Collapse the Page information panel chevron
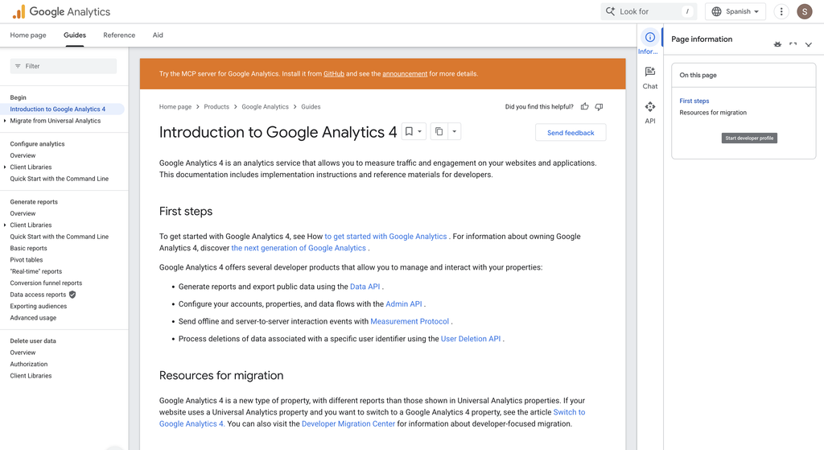Screen dimensions: 824x450 click(809, 44)
